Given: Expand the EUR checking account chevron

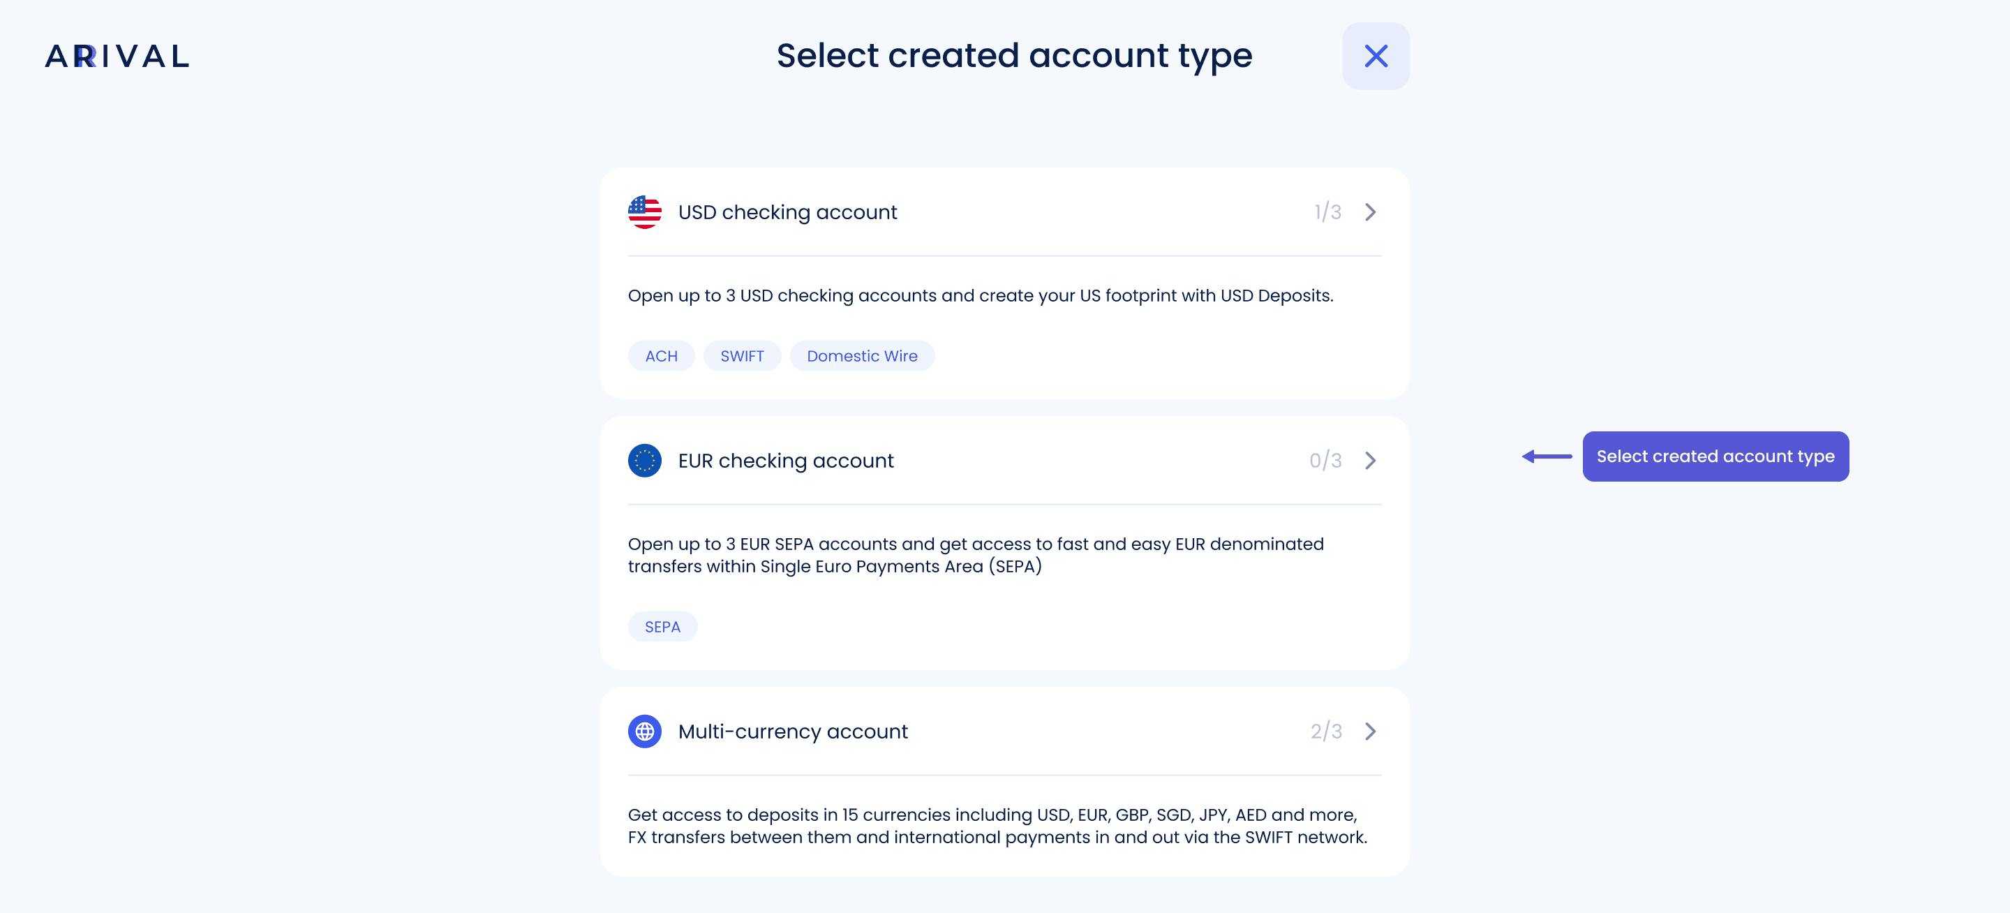Looking at the screenshot, I should (x=1370, y=461).
